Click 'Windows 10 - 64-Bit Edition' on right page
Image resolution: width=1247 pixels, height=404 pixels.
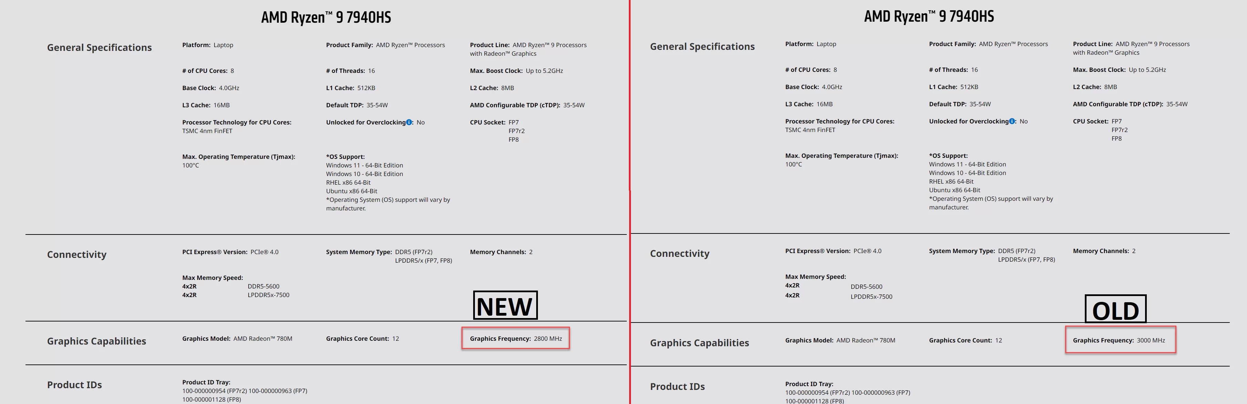click(967, 173)
